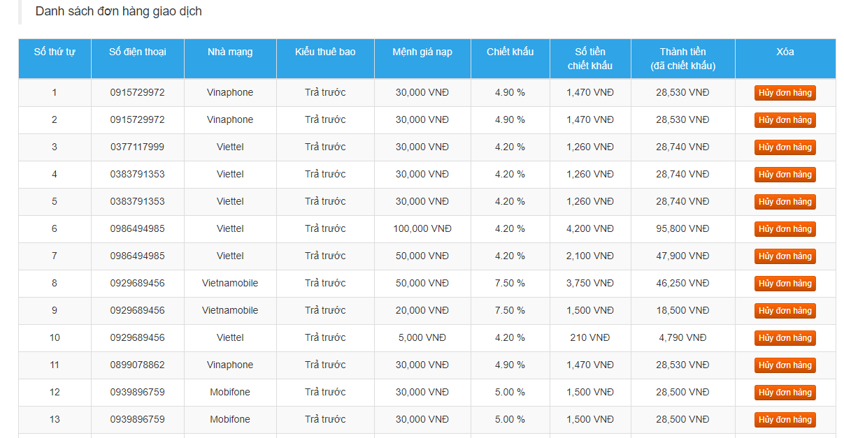Cancel the 20,000 VNĐ Vietnamobile order
This screenshot has width=844, height=438.
tap(785, 311)
